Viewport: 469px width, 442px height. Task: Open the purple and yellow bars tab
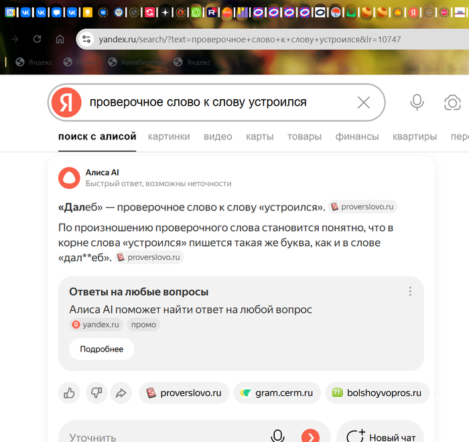point(243,12)
